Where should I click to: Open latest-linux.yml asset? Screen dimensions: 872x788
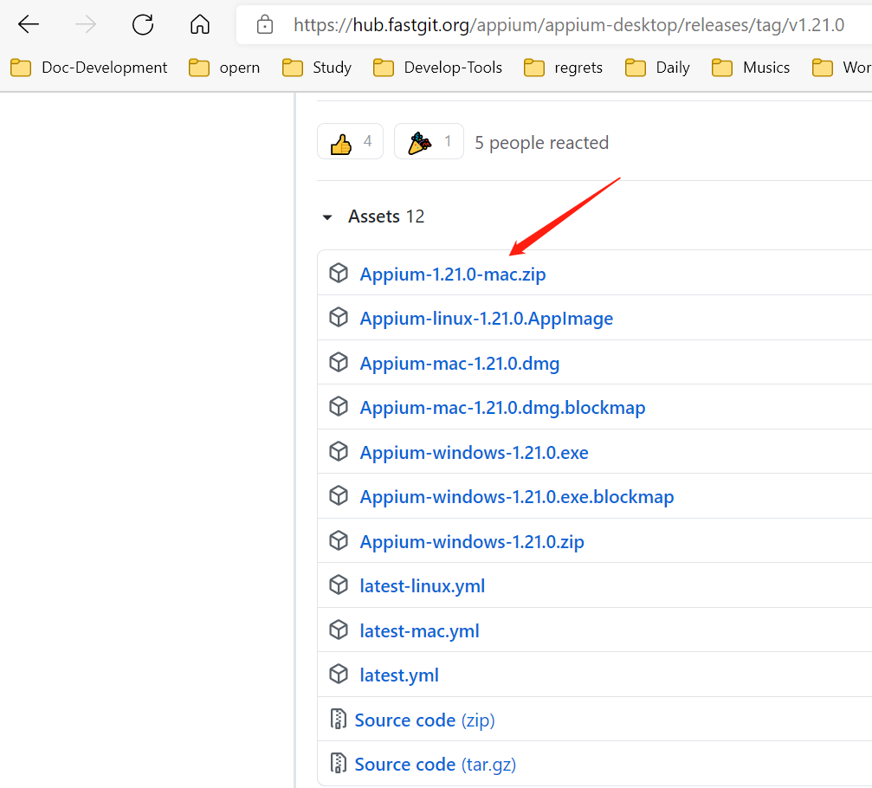422,586
